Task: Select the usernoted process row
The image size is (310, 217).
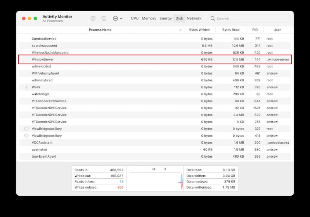Action: [x=155, y=150]
